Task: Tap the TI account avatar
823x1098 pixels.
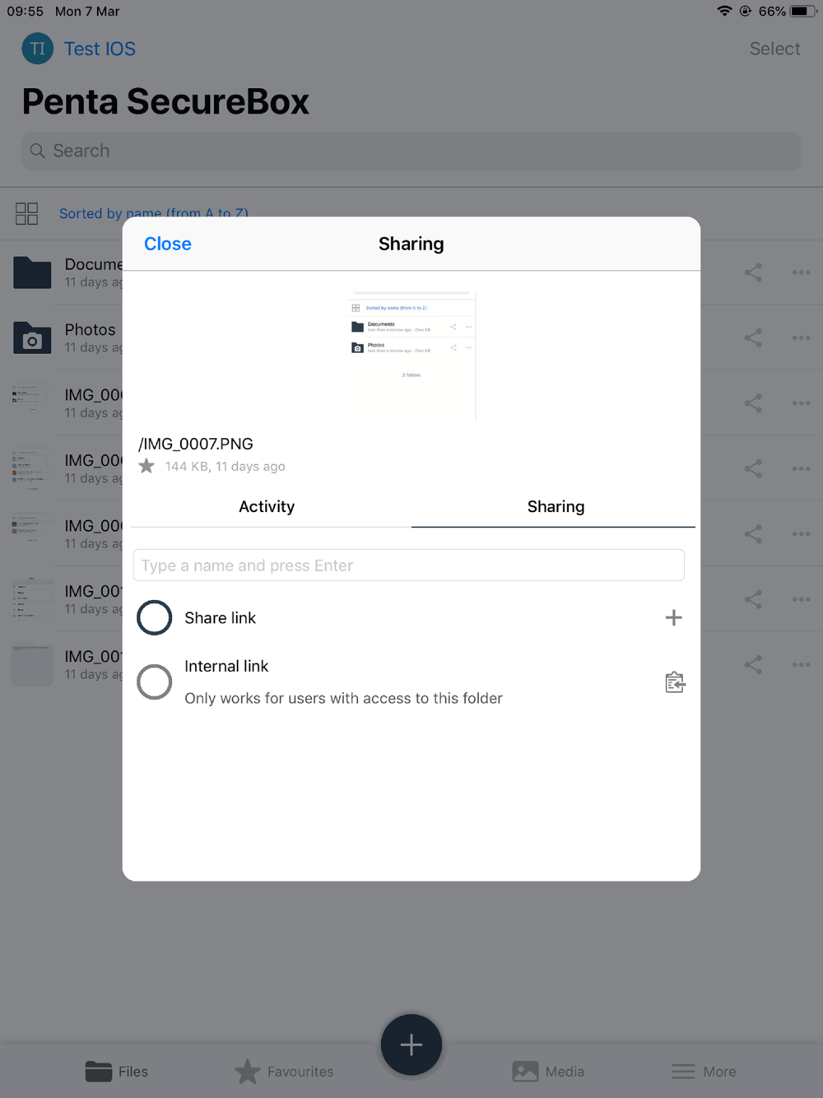Action: (37, 49)
